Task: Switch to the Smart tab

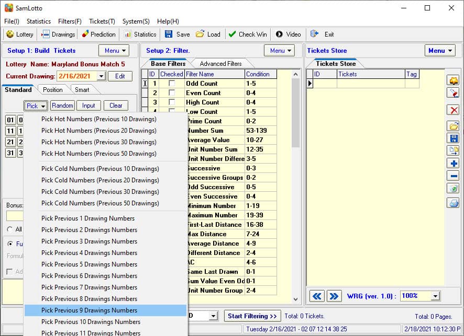Action: (82, 90)
